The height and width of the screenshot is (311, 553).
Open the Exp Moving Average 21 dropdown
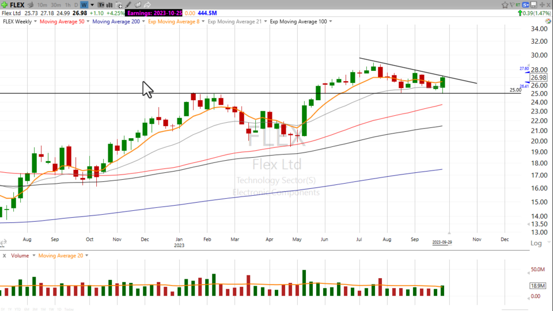(265, 21)
